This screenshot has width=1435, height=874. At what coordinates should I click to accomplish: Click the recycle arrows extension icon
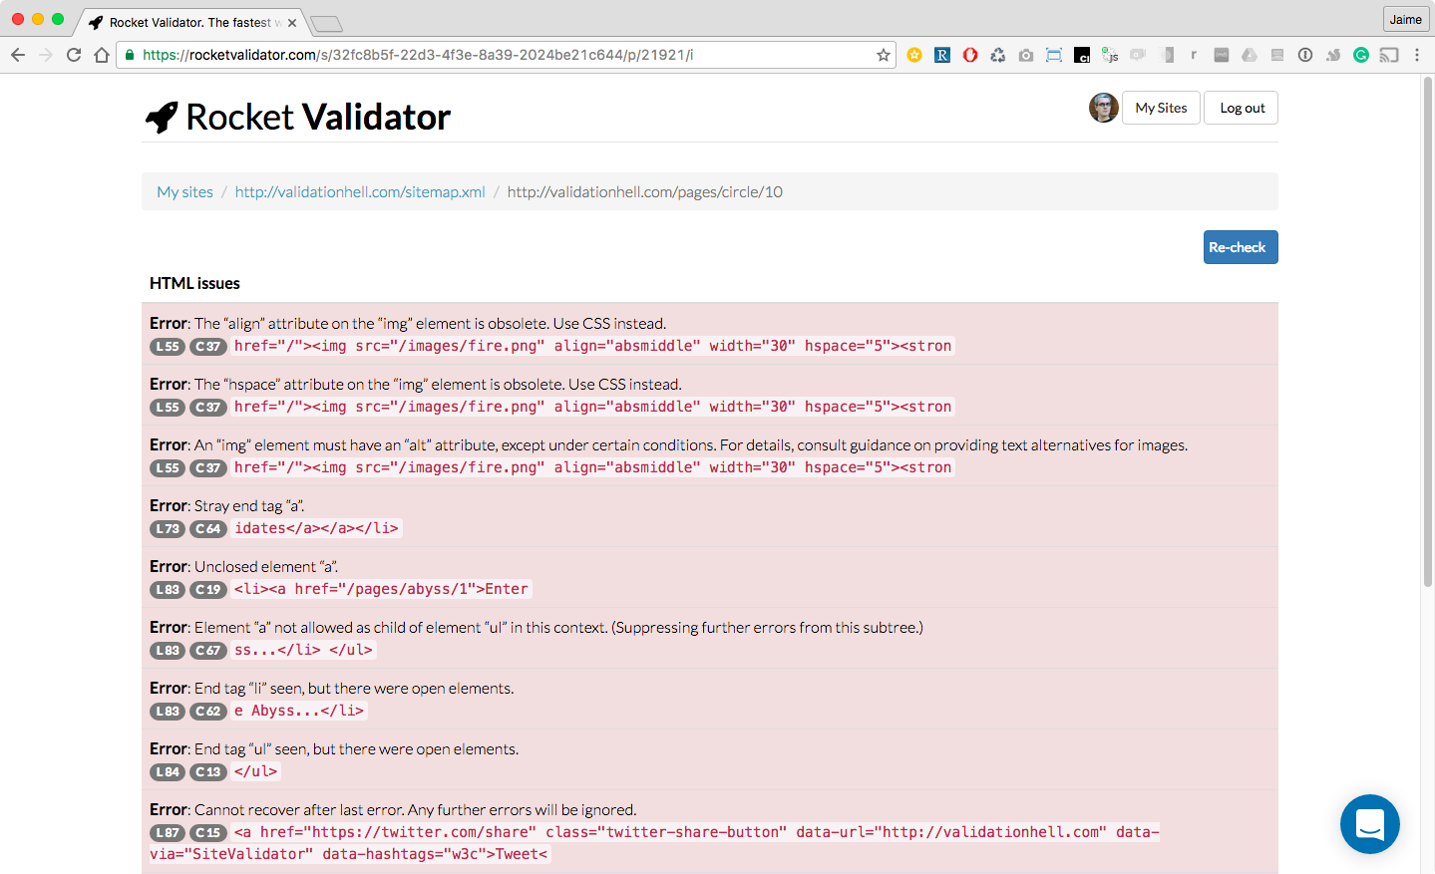998,55
